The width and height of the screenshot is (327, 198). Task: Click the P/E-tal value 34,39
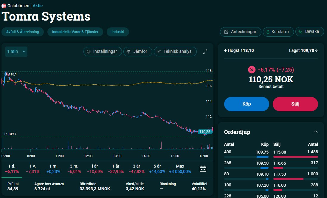point(13,189)
